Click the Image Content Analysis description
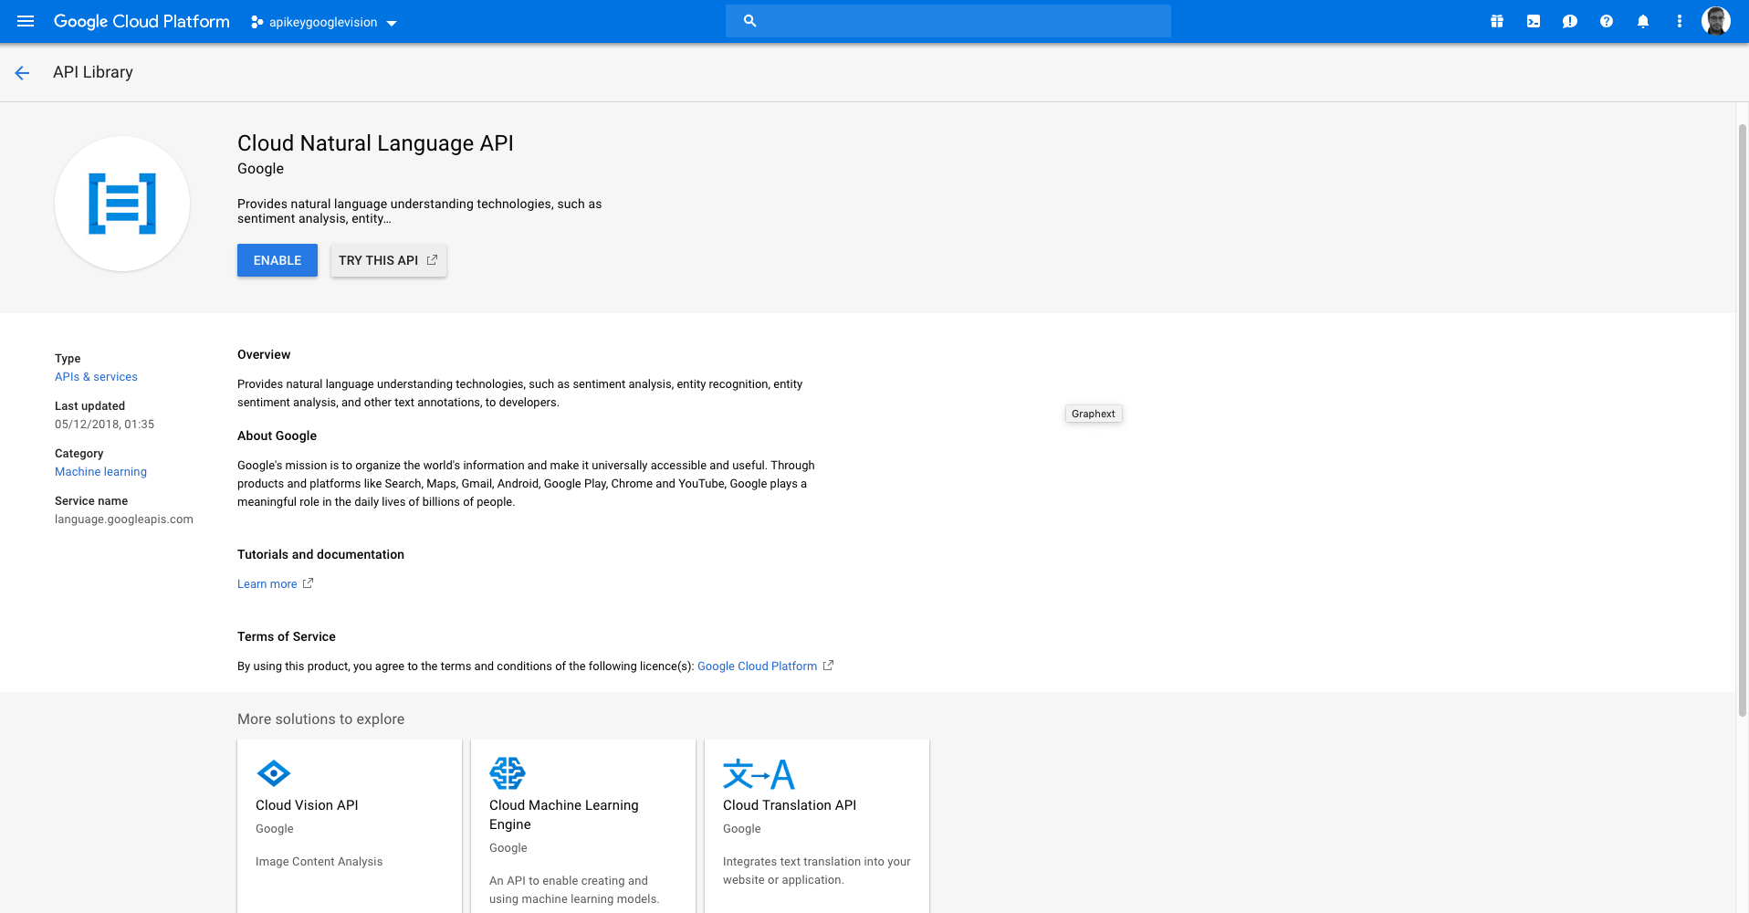This screenshot has height=913, width=1749. pyautogui.click(x=319, y=862)
